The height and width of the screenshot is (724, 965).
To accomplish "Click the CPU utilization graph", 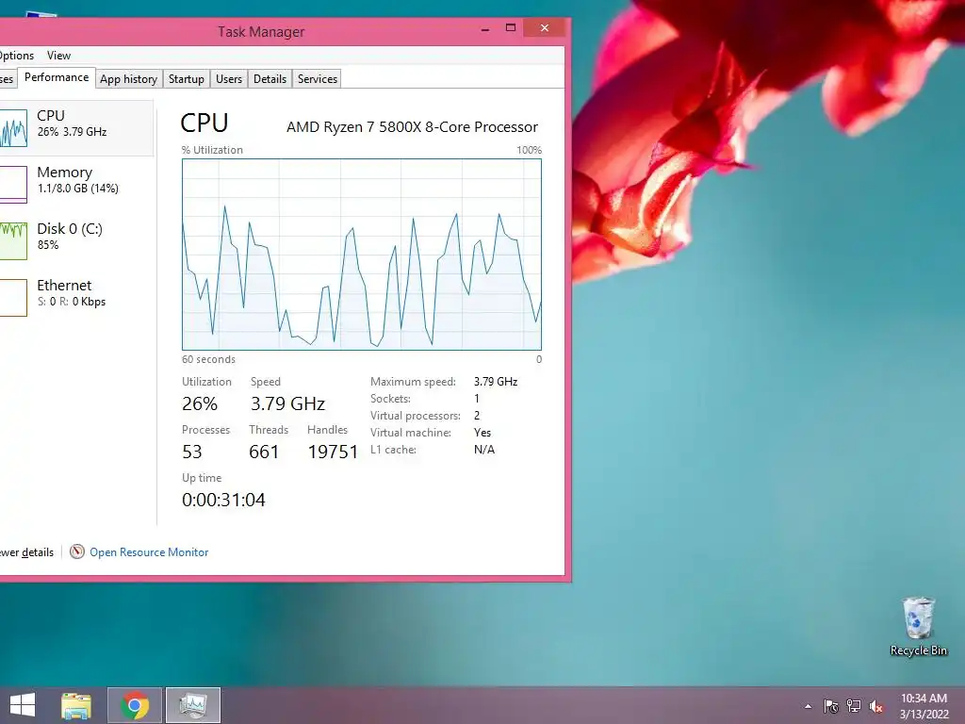I will [362, 255].
